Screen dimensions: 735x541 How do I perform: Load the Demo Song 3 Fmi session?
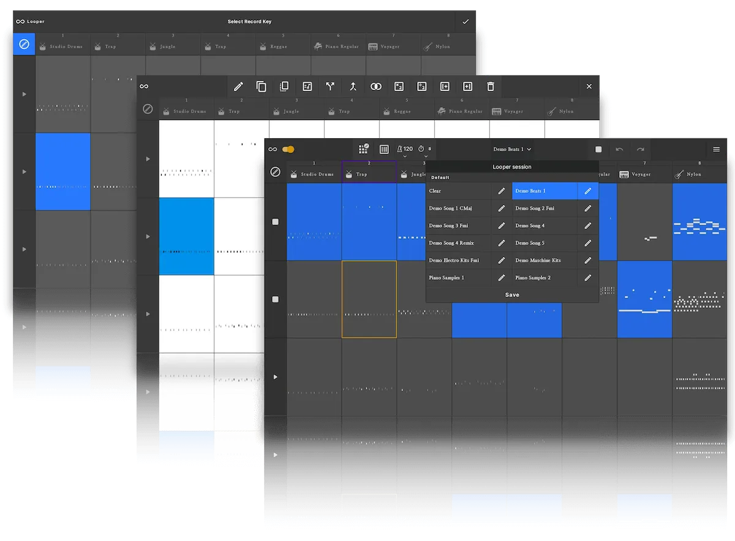(459, 226)
